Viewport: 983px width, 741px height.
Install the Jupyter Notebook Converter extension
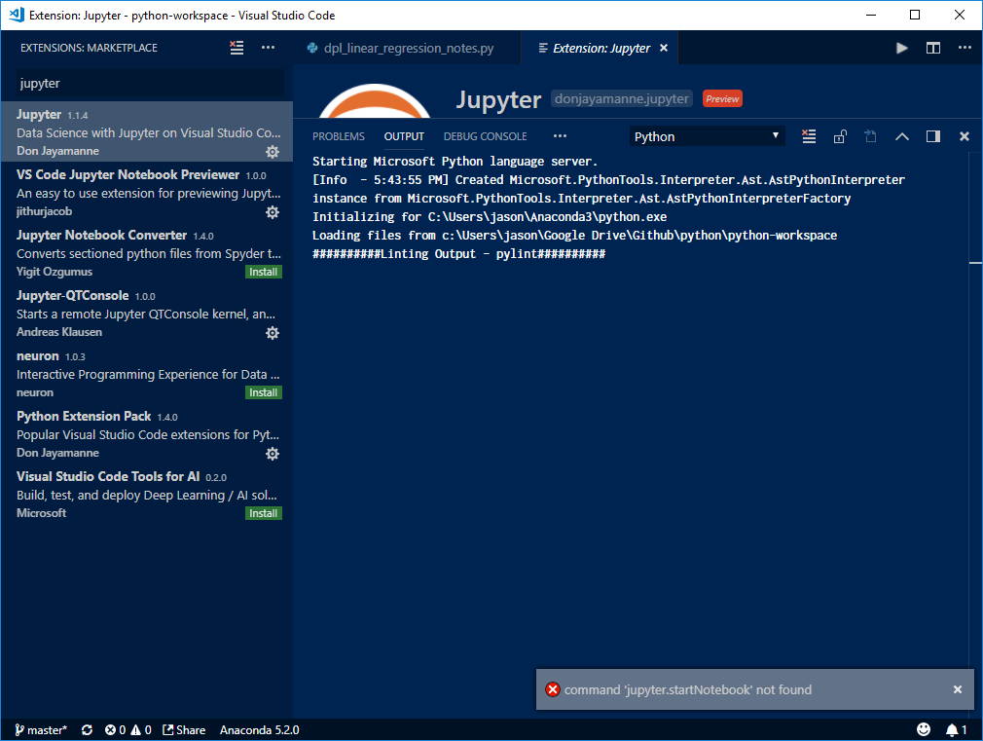point(263,272)
